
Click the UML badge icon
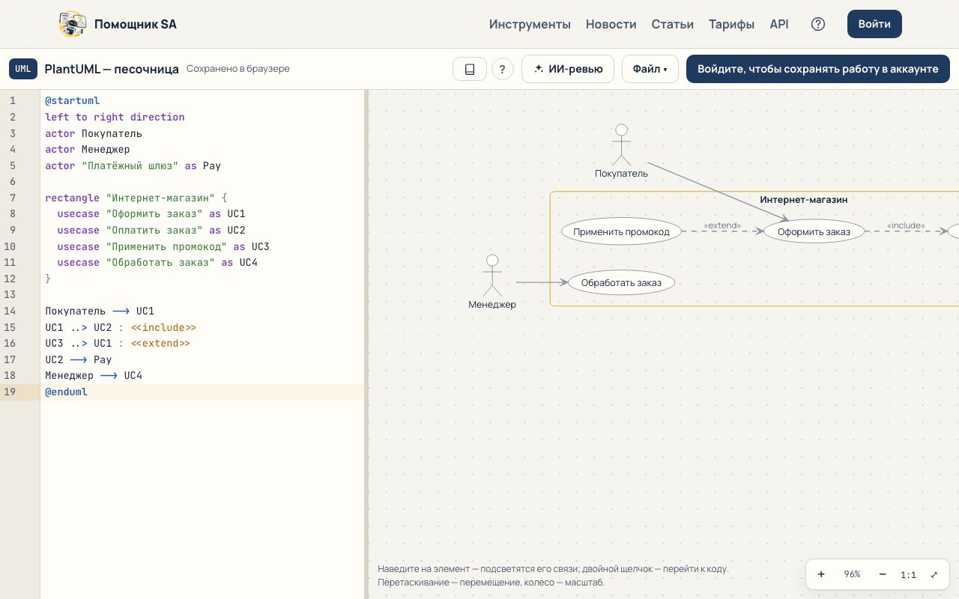coord(23,69)
